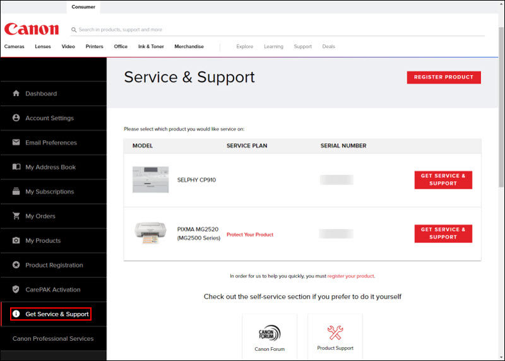The height and width of the screenshot is (361, 505).
Task: Click the My Products camera icon
Action: (16, 240)
